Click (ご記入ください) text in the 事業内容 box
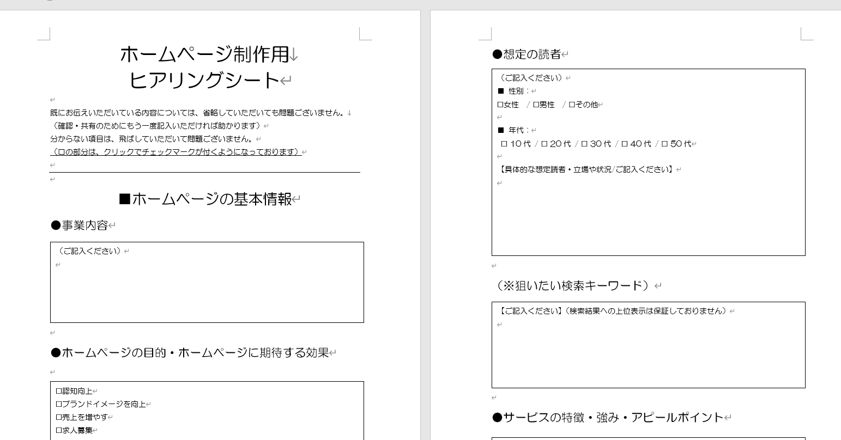The image size is (841, 440). point(89,251)
